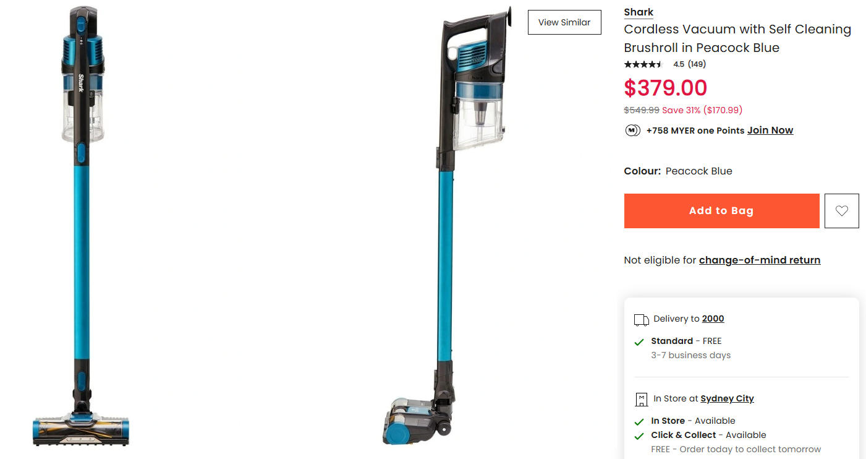The height and width of the screenshot is (459, 866).
Task: Open the 4.5 (149) reviews count
Action: coord(689,64)
